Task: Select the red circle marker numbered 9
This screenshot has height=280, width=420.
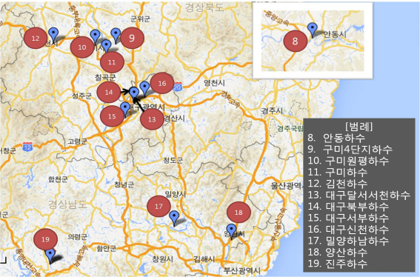Action: pyautogui.click(x=132, y=38)
